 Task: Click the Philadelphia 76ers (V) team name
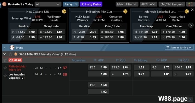click(x=17, y=68)
